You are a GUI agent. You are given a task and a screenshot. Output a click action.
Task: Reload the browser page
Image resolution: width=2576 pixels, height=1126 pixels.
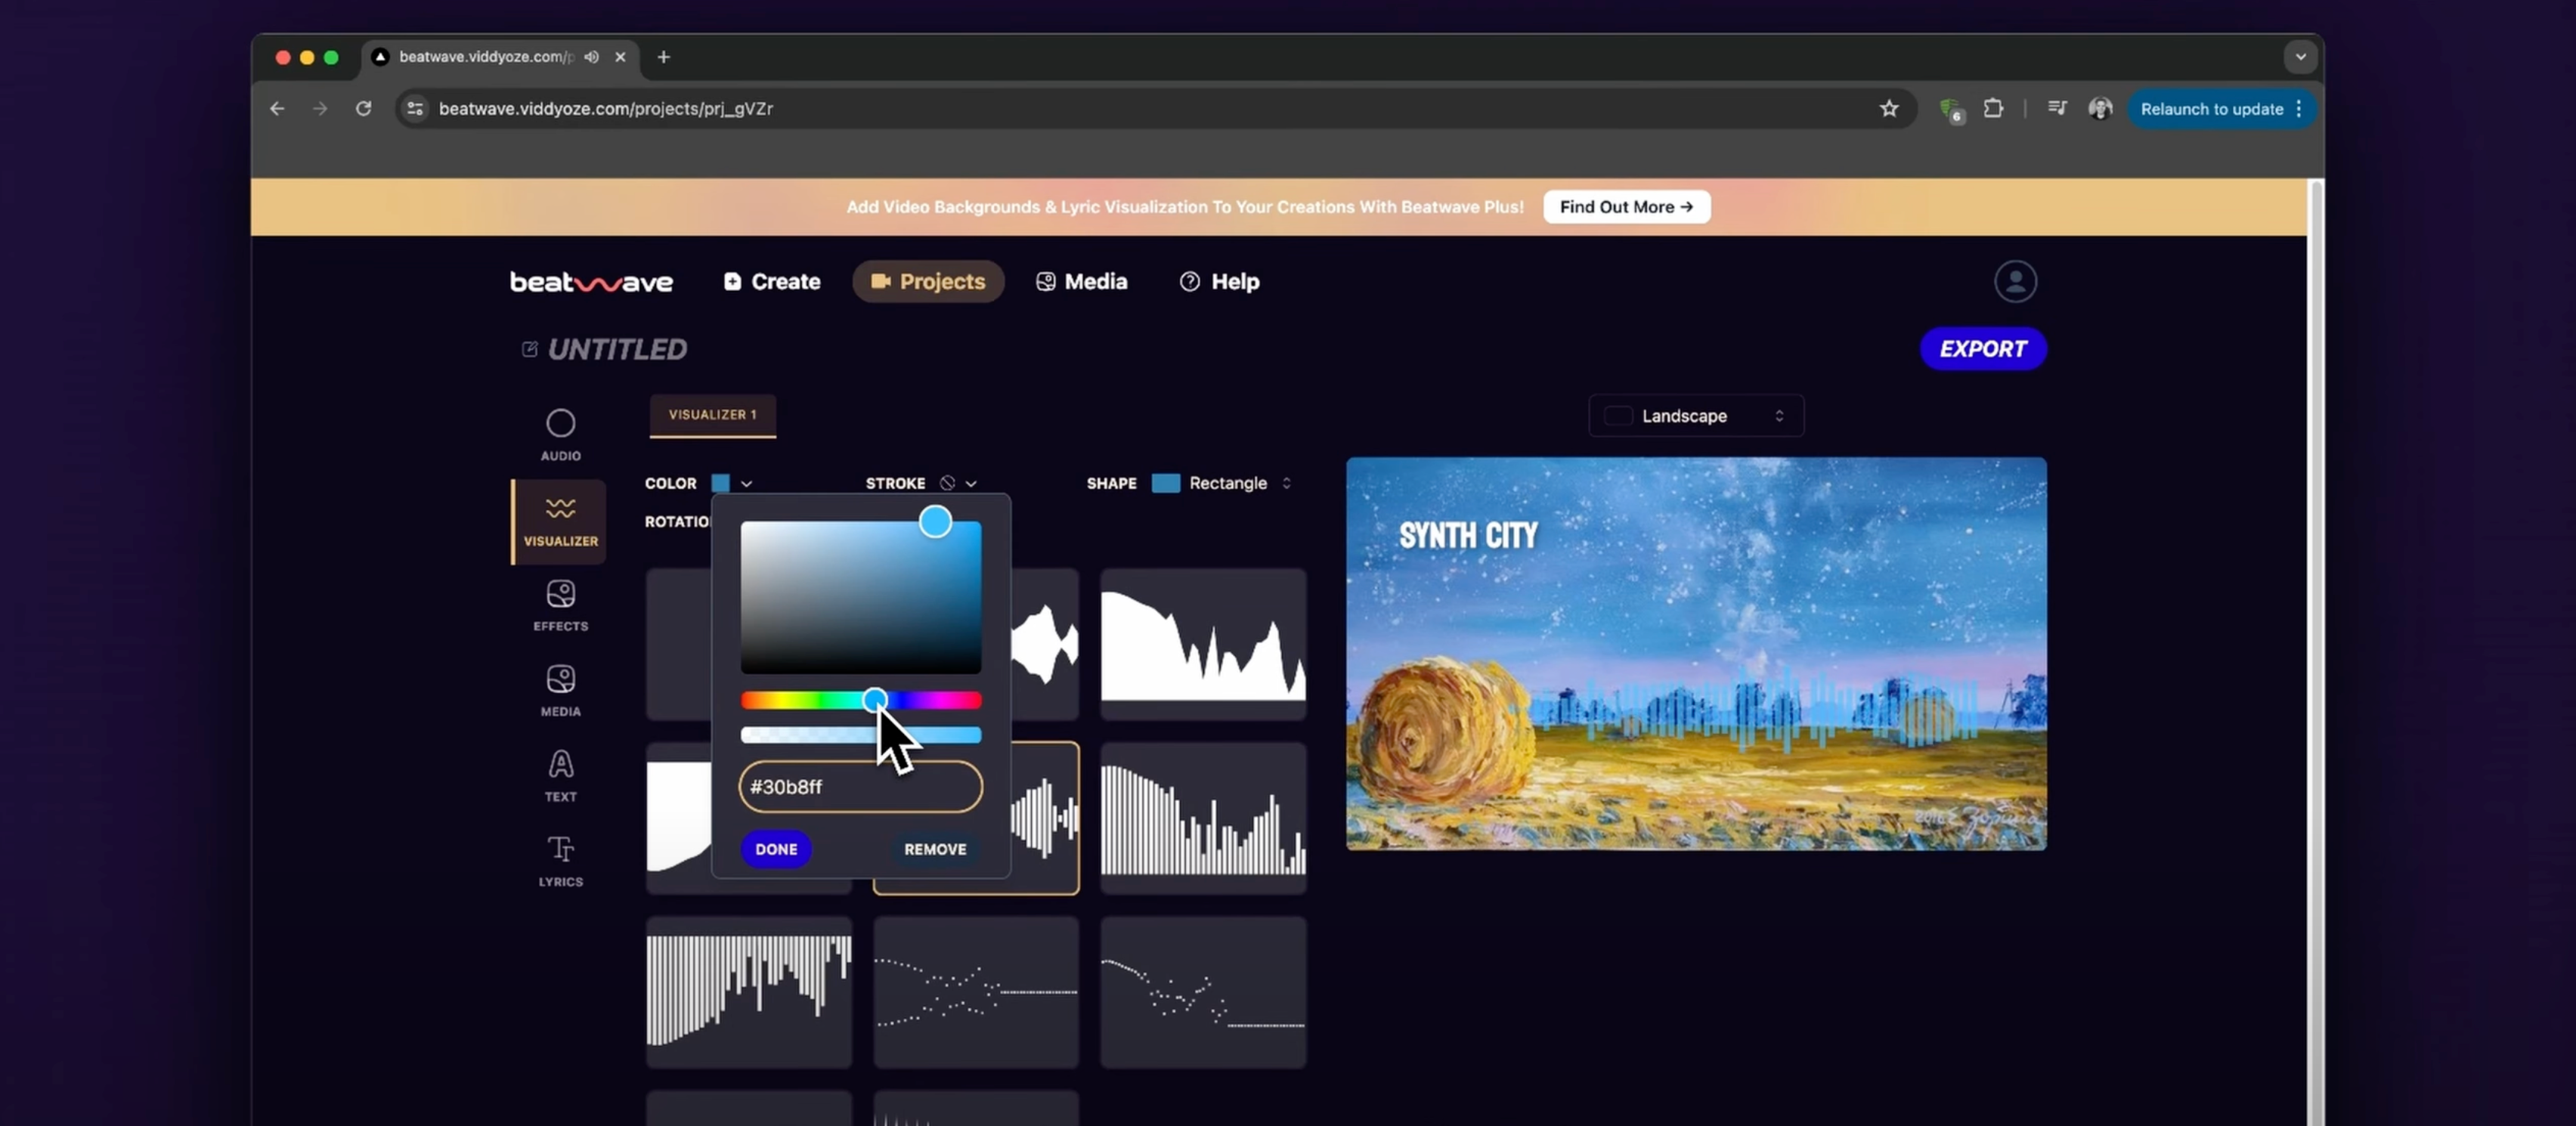click(x=363, y=108)
